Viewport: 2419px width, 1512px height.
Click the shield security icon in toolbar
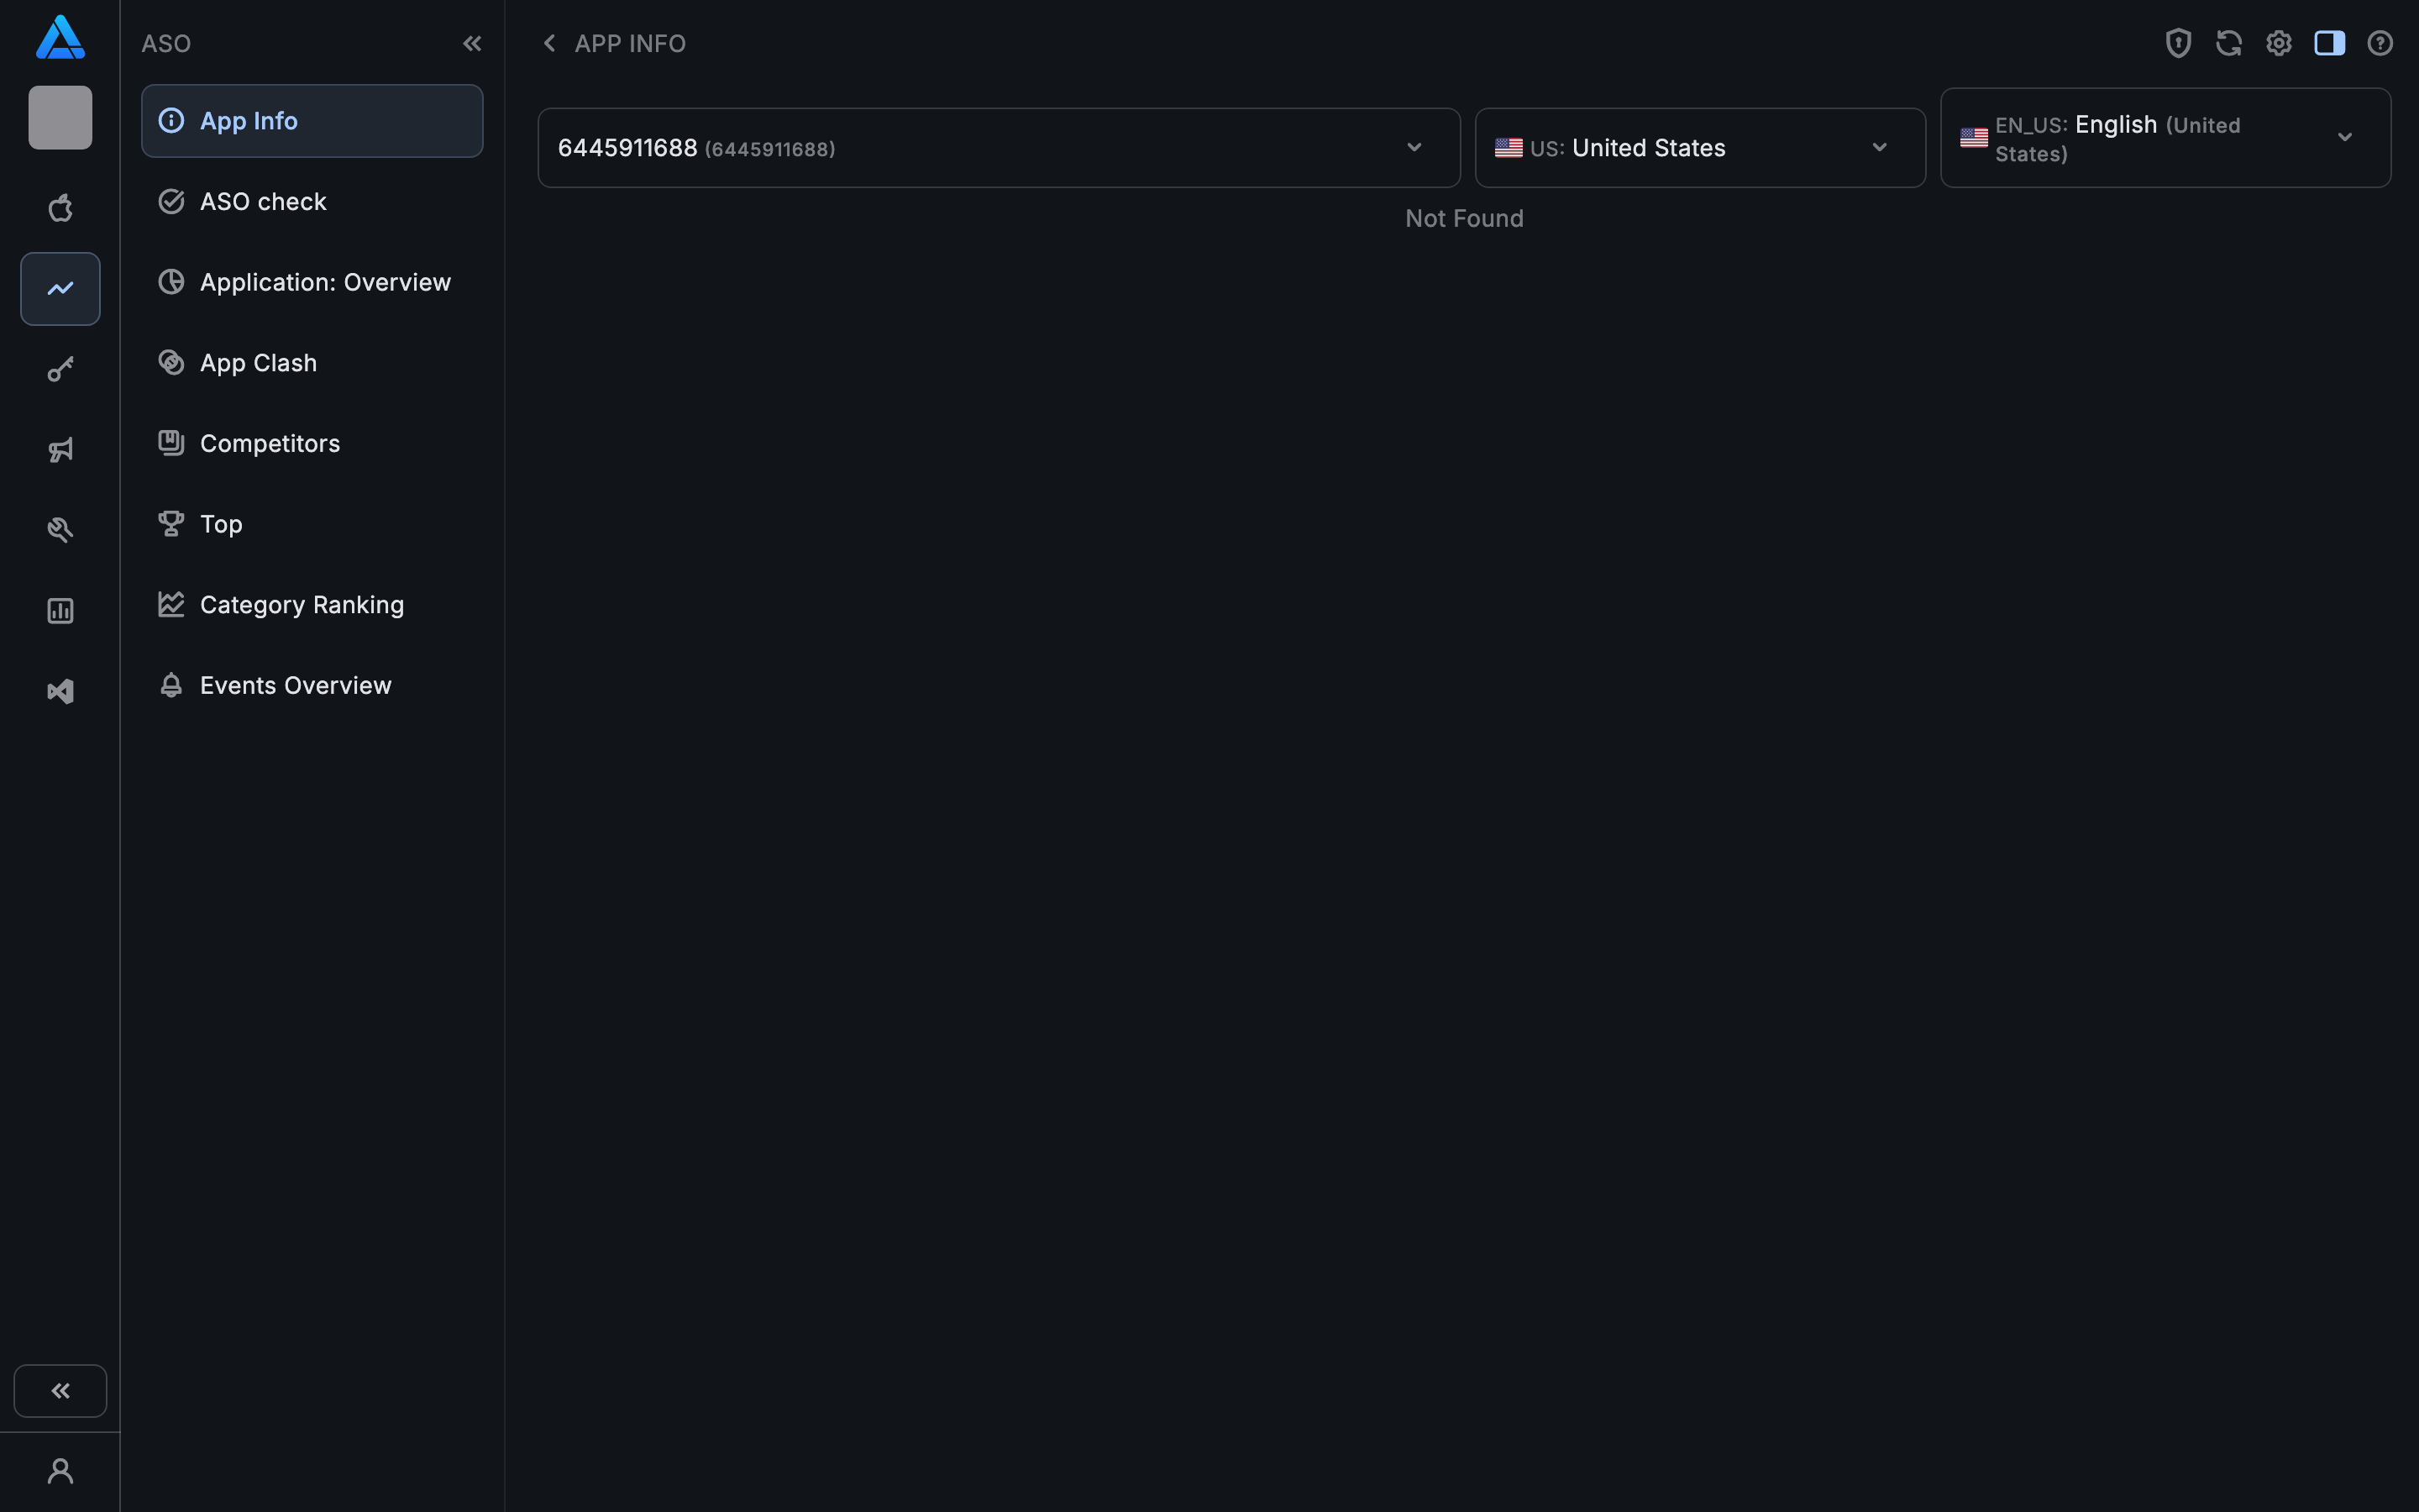pyautogui.click(x=2178, y=43)
